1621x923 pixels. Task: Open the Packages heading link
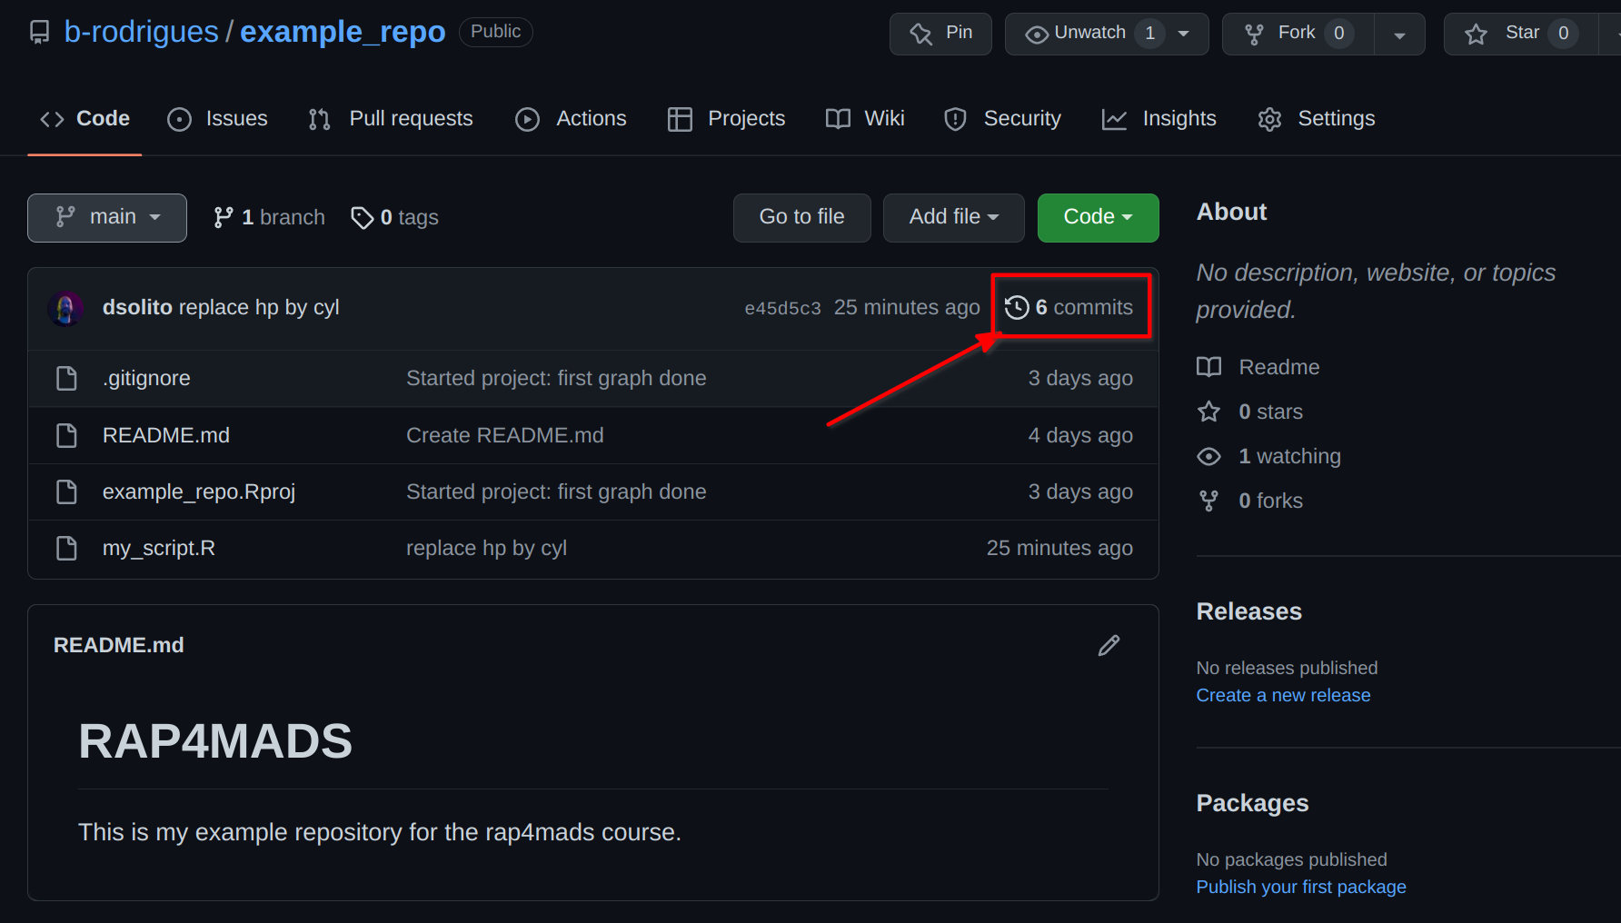(1253, 803)
